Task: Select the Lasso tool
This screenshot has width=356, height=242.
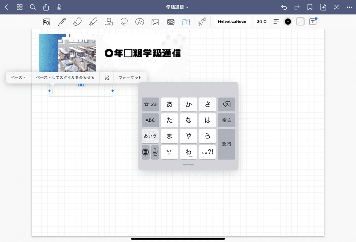Action: [124, 22]
